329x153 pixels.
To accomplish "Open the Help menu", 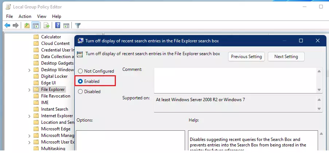I will click(x=56, y=16).
